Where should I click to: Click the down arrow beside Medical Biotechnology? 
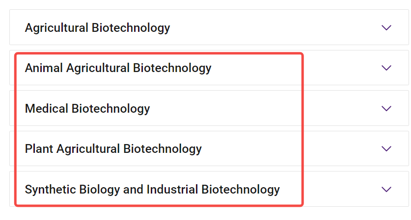pos(386,108)
